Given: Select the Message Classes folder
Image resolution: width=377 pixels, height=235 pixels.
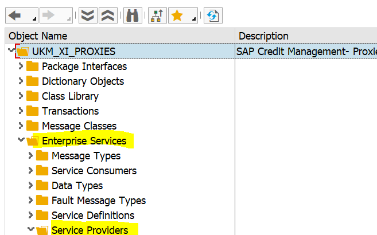Looking at the screenshot, I should (x=79, y=126).
